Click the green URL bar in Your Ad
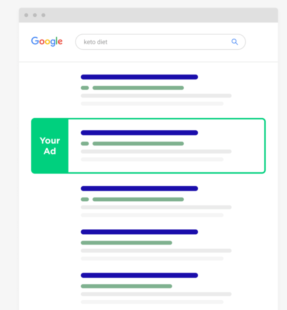The width and height of the screenshot is (287, 310). [x=138, y=144]
